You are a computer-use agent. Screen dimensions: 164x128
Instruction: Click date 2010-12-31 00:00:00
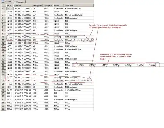click(22, 109)
